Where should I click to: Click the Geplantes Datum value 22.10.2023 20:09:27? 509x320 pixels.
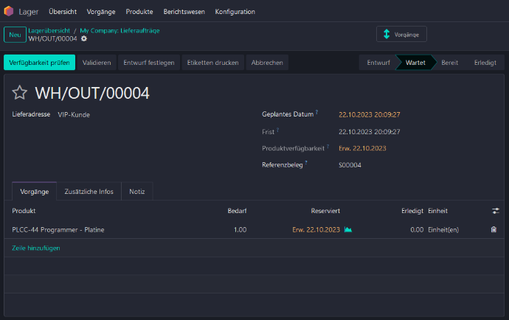(x=370, y=114)
